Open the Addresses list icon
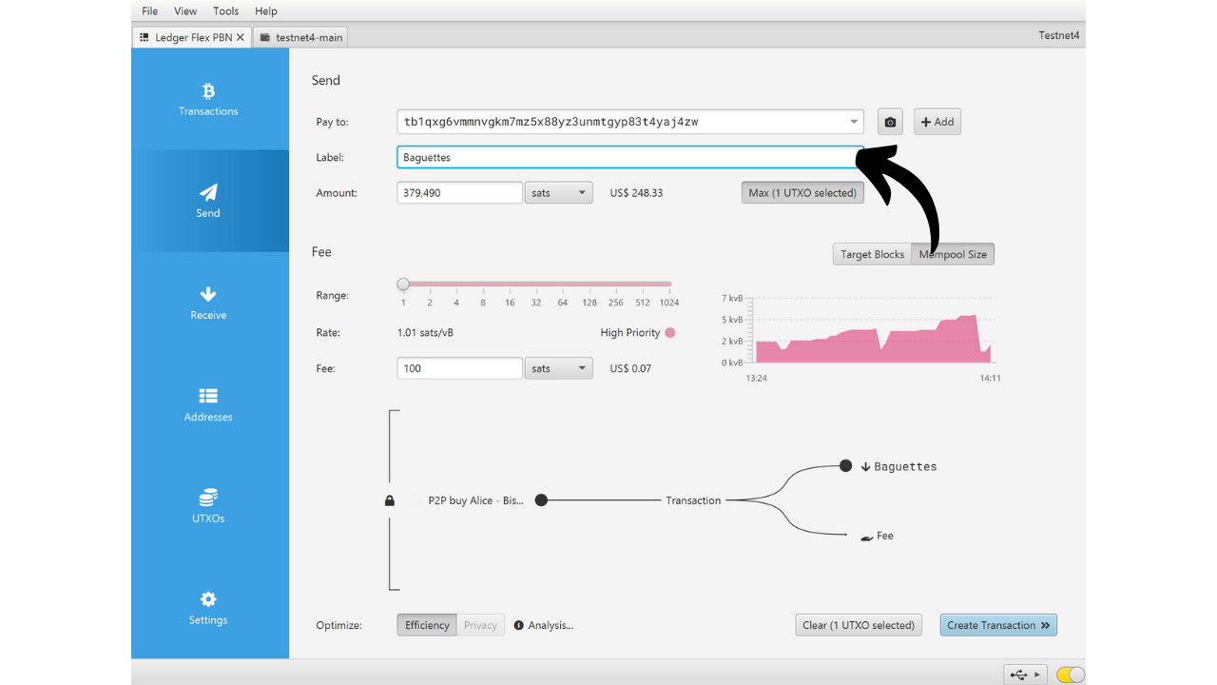The height and width of the screenshot is (685, 1217). 208,396
